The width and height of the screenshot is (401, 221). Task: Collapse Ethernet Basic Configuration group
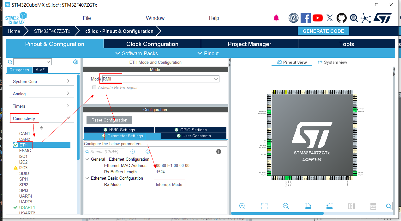(x=87, y=178)
